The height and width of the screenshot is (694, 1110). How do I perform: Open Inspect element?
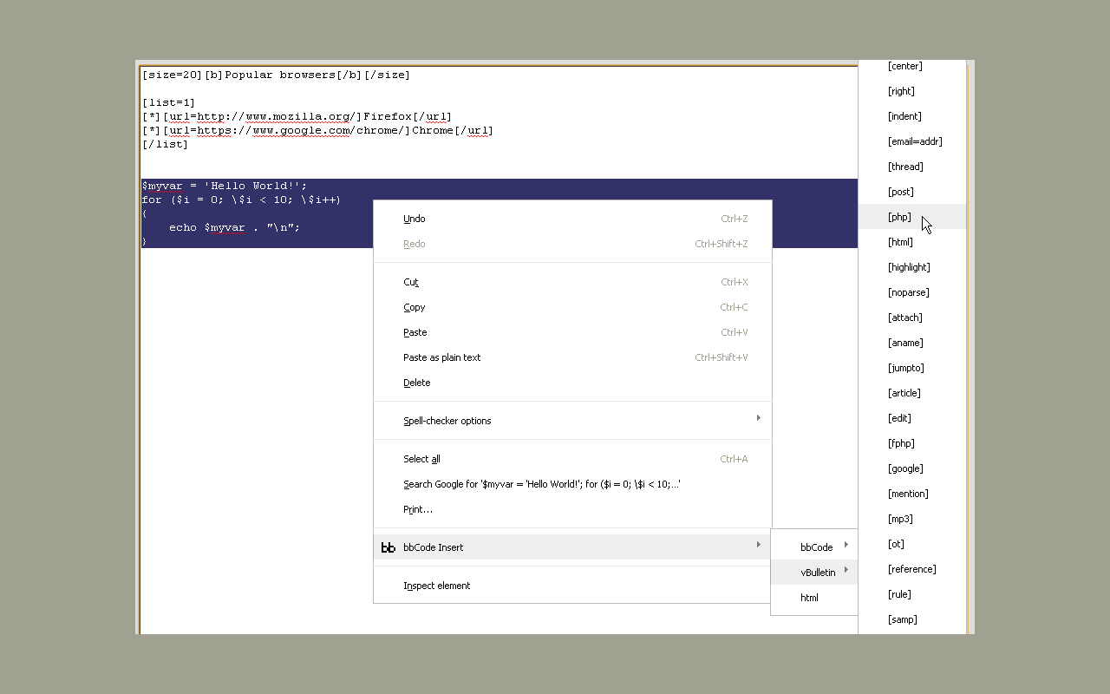437,586
